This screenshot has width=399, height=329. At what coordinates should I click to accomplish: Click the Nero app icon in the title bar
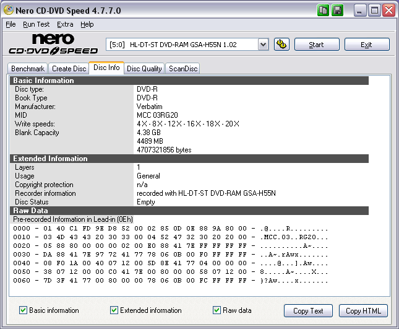9,10
